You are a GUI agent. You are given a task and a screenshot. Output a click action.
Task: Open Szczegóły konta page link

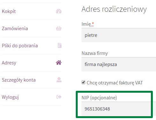click(19, 80)
